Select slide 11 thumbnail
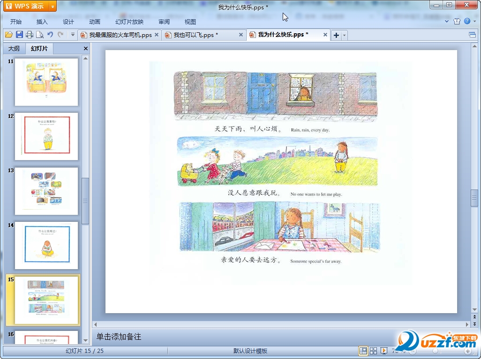This screenshot has height=359, width=481. (x=46, y=82)
